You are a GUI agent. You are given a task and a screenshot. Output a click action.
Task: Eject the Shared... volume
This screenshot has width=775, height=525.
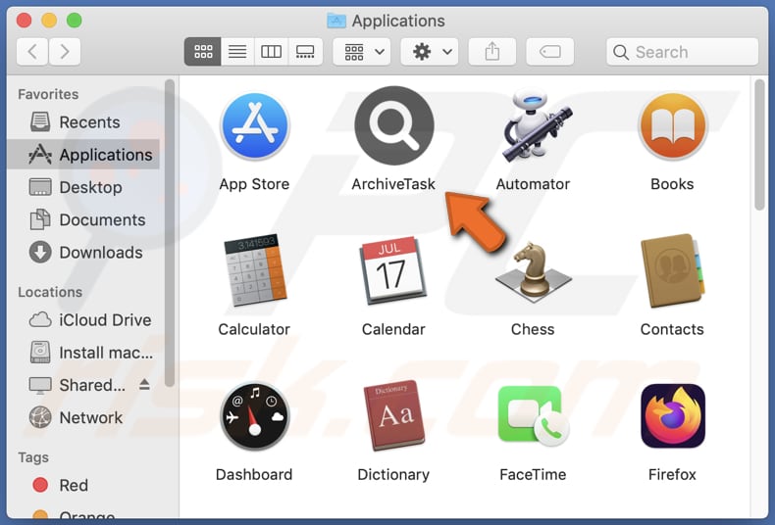tap(144, 384)
